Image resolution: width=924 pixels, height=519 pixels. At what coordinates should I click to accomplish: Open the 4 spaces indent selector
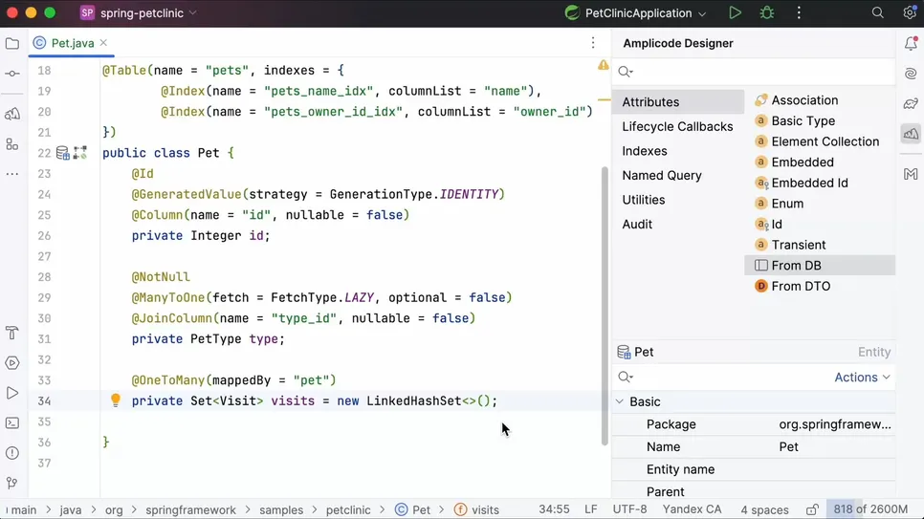[x=764, y=509]
